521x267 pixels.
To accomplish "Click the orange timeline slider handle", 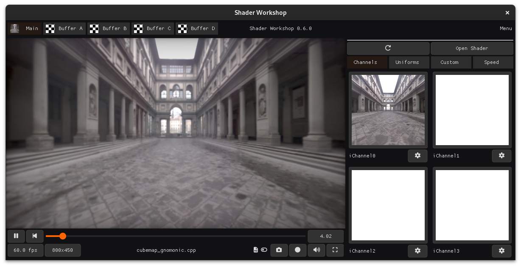I will pyautogui.click(x=63, y=236).
